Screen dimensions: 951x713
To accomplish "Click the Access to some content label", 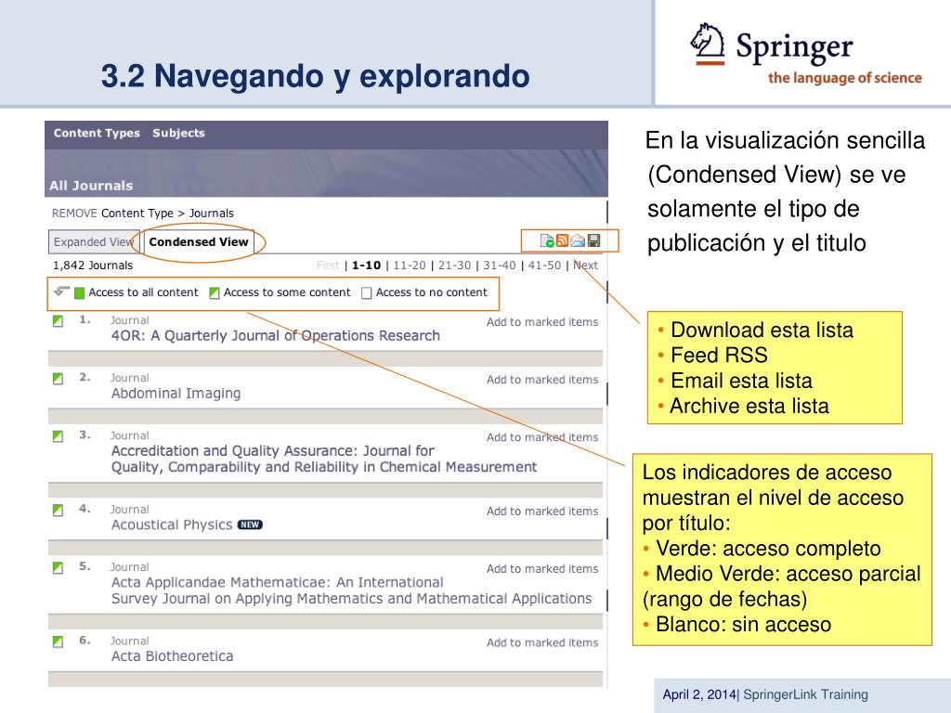I will click(287, 292).
